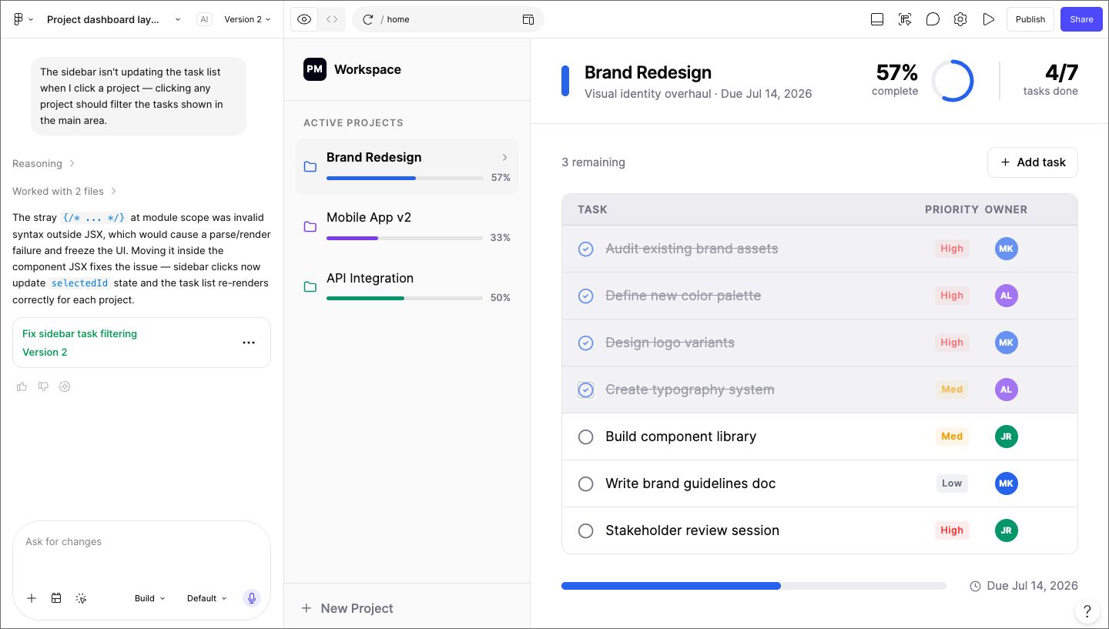The image size is (1109, 629).
Task: Click the Share button
Action: click(x=1081, y=19)
